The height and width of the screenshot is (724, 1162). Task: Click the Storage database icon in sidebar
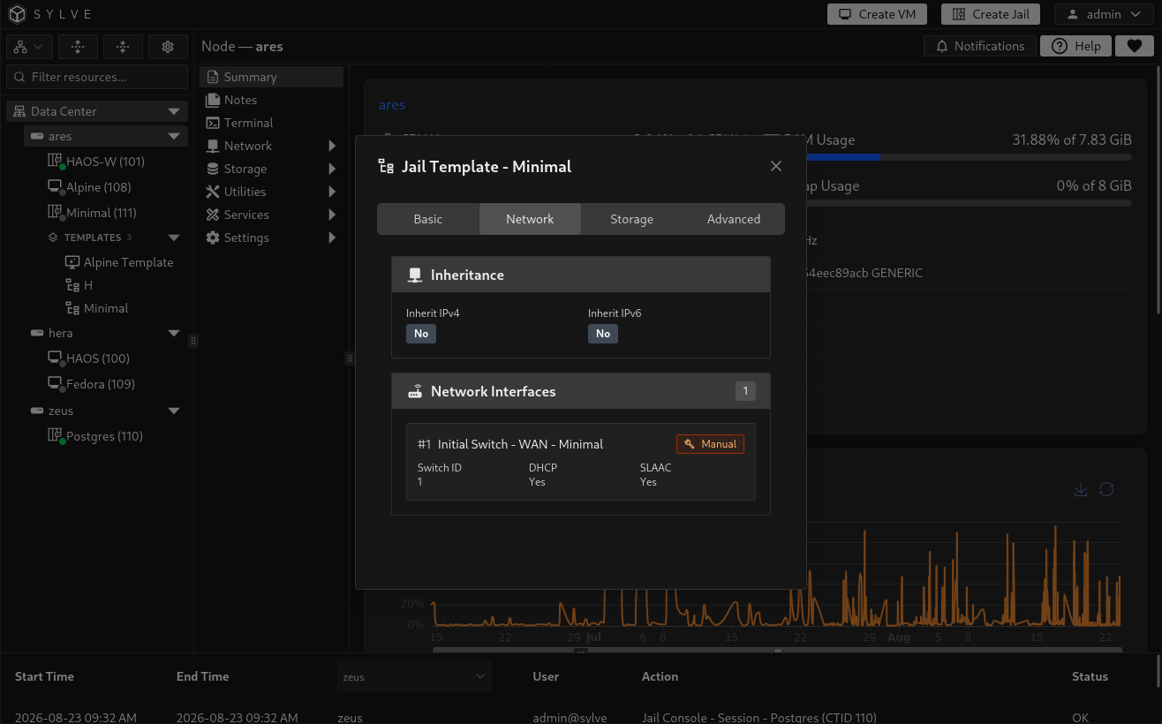pos(213,169)
